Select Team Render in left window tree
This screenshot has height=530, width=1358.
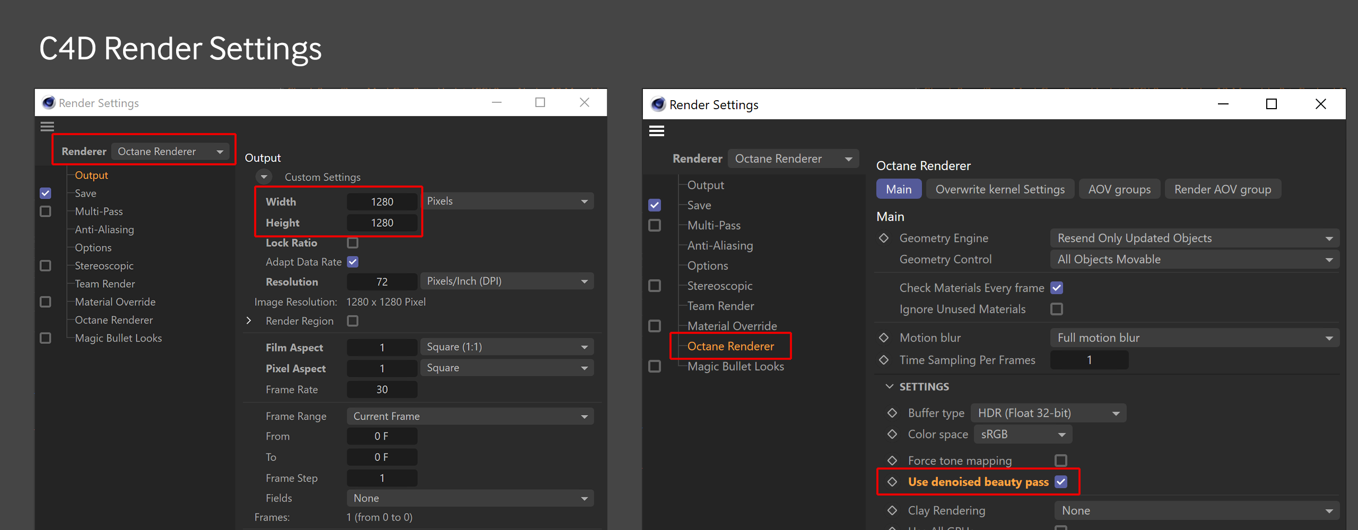[x=105, y=284]
